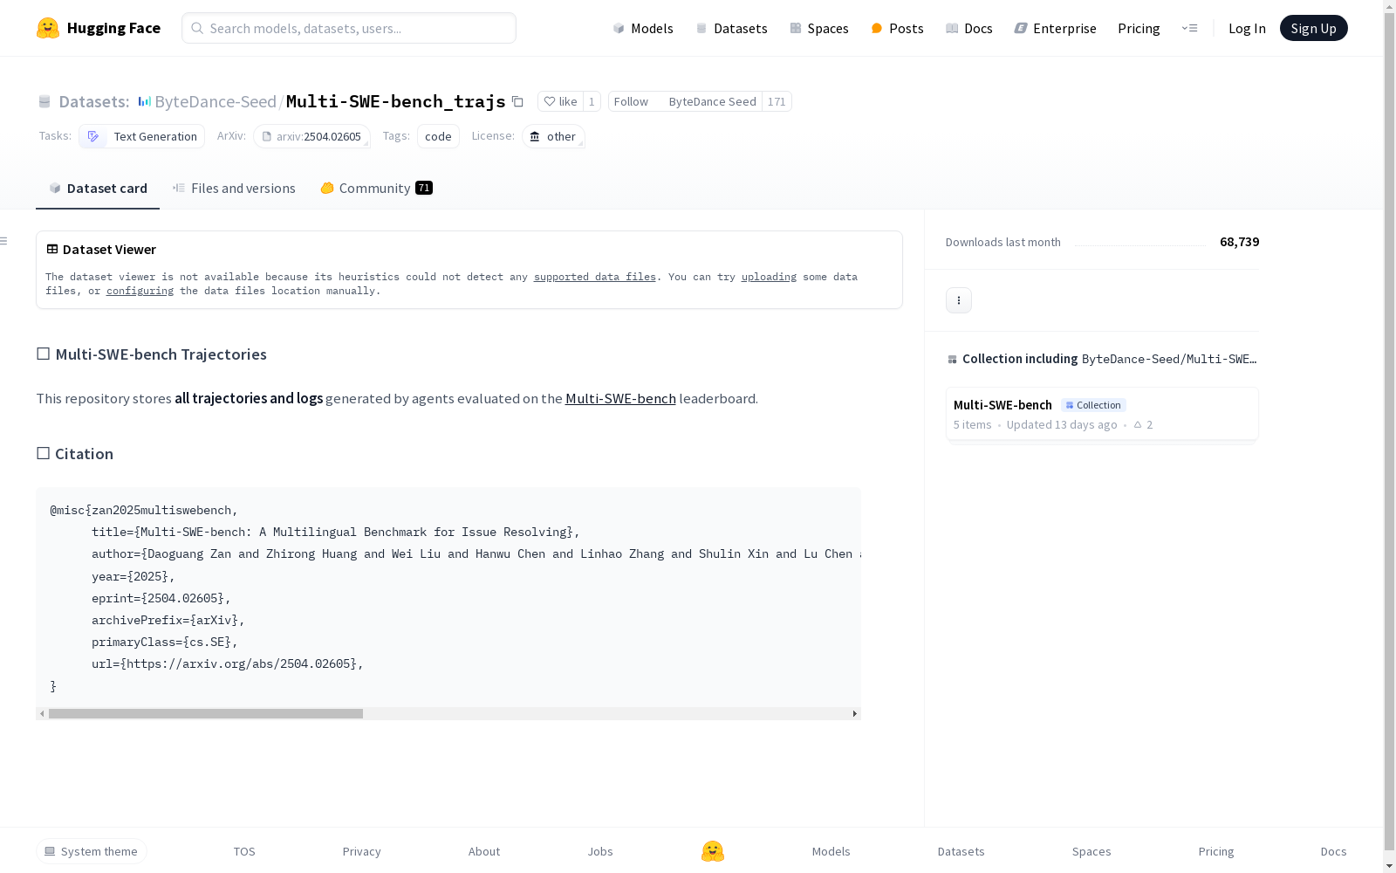
Task: Open Docs in the top navigation
Action: tap(969, 28)
